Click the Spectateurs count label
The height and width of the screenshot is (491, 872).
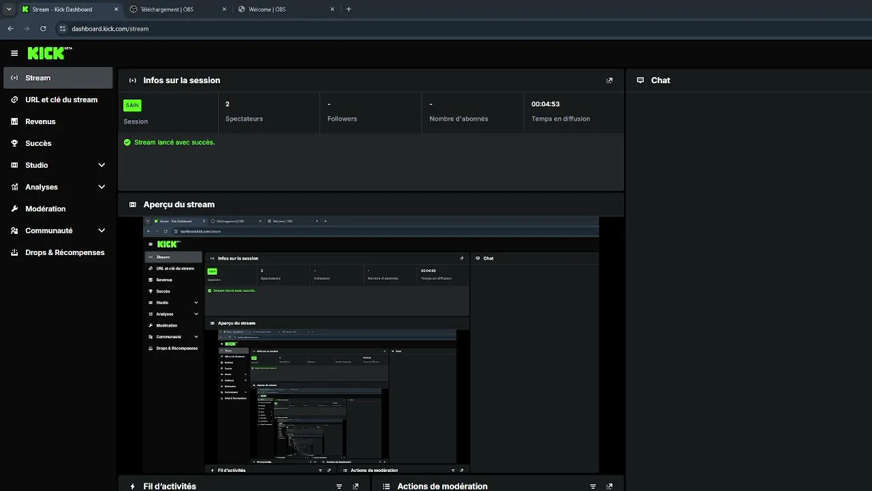244,119
